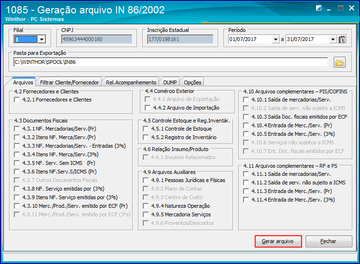The width and height of the screenshot is (360, 264).
Task: Check 4.11.4 Entrada de Merc./Serv. (3ºs)
Action: (x=246, y=200)
